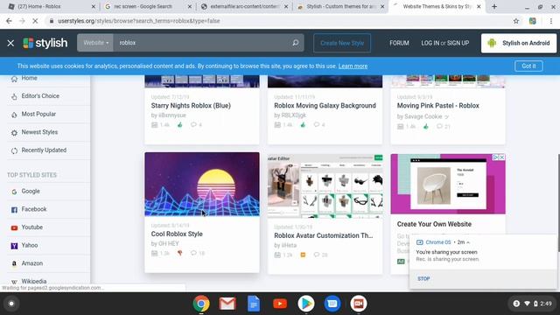Open the Chrome three-dot menu

pos(551,21)
